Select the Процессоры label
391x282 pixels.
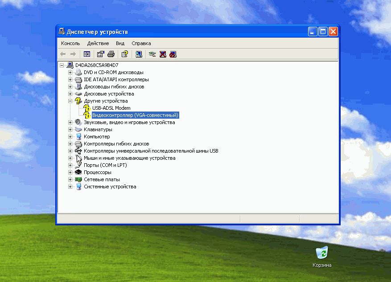[98, 172]
